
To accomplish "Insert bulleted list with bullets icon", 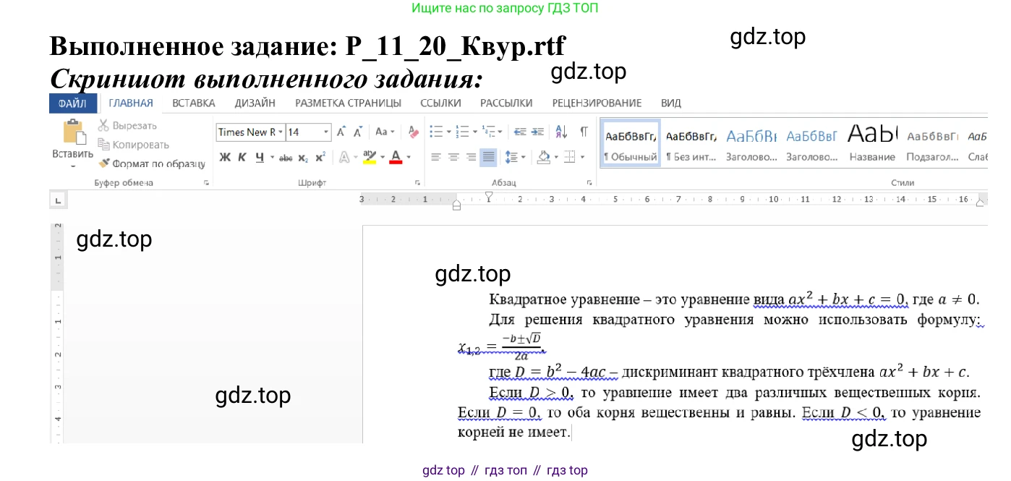I will [x=436, y=132].
